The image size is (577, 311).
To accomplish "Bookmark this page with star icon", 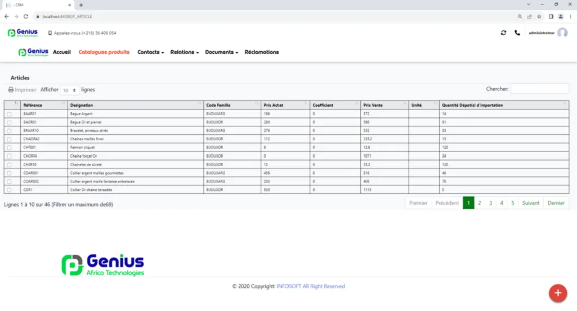I will 539,16.
